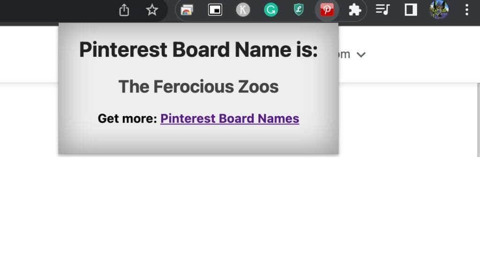Expand the dropdown chevron beside the popup
Screen dimensions: 480x270
pos(360,55)
